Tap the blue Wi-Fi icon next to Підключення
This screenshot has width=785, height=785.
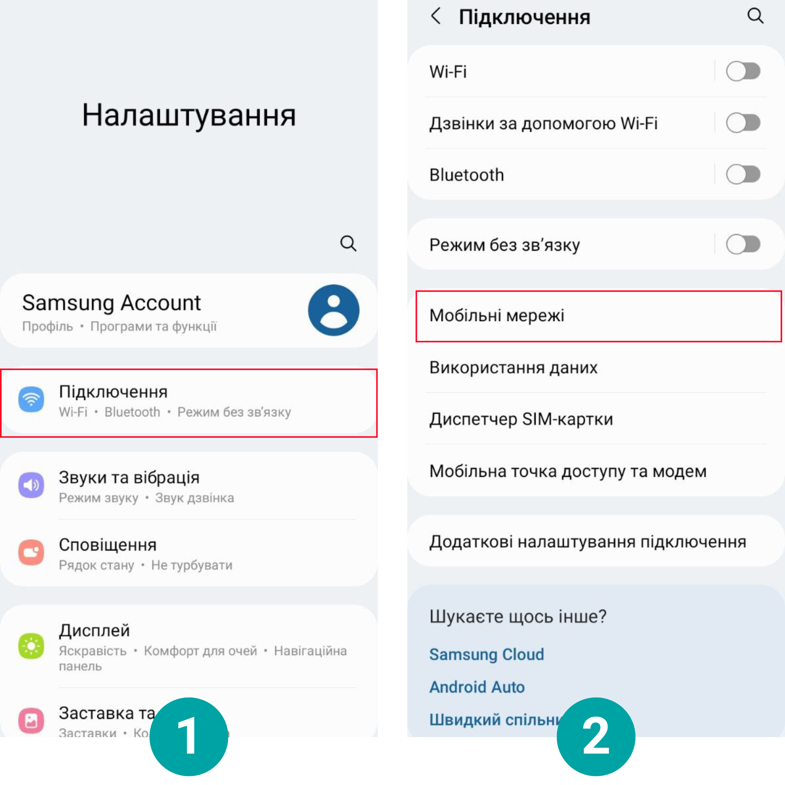31,400
